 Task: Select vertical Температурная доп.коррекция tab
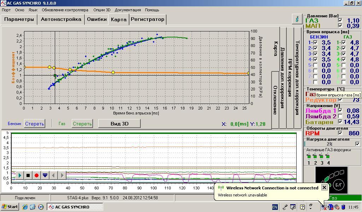coord(297,77)
